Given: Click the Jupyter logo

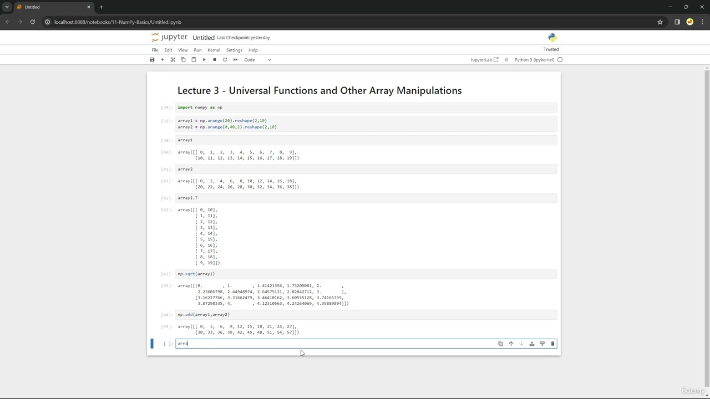Looking at the screenshot, I should click(170, 37).
